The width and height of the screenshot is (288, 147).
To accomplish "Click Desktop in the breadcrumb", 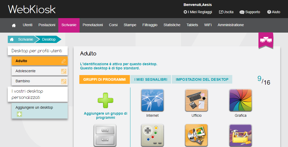I will point(49,39).
